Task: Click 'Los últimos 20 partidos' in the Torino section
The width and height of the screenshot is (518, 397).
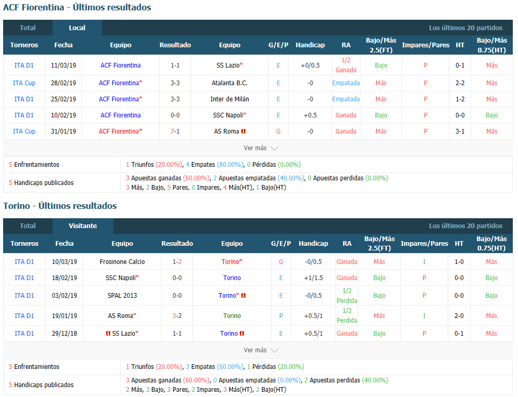Action: (466, 226)
